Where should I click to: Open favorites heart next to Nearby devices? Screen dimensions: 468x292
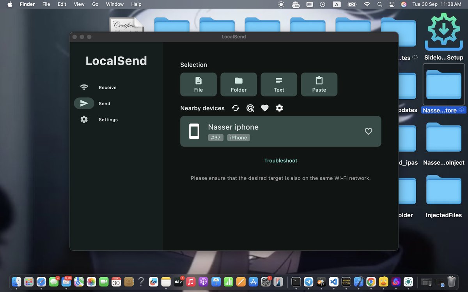[x=265, y=108]
